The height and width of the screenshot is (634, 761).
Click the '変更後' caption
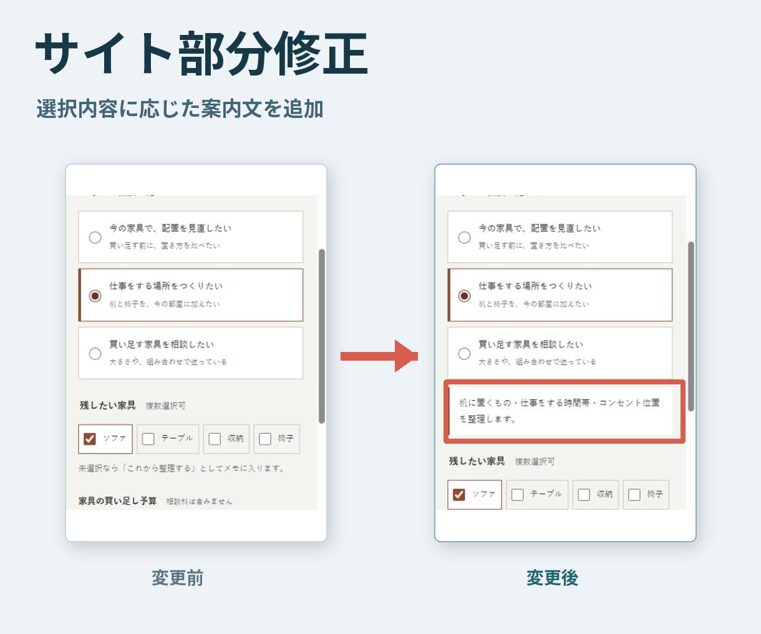click(552, 578)
